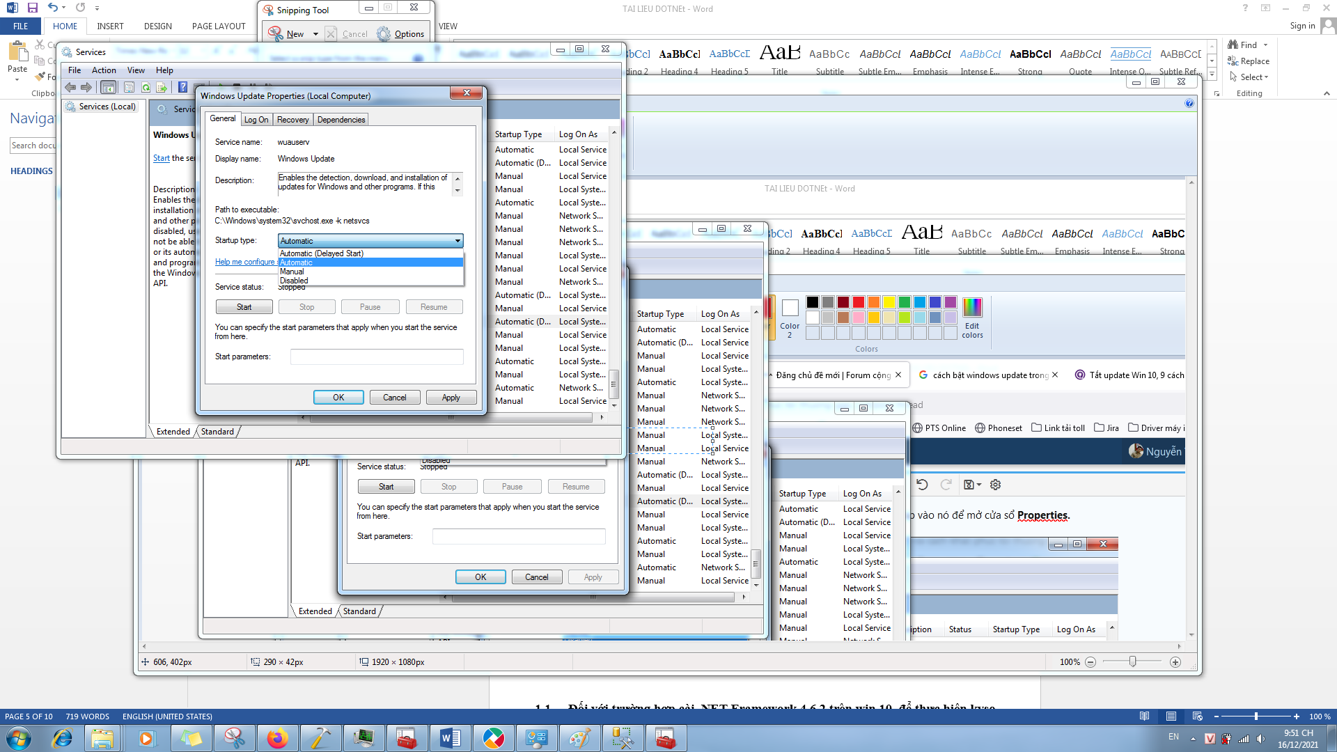Select the Color 2 toggle in Paint
The width and height of the screenshot is (1337, 752).
click(790, 318)
